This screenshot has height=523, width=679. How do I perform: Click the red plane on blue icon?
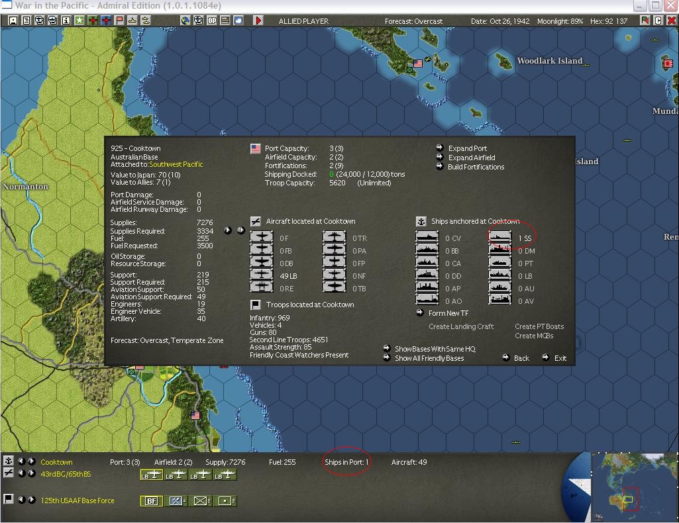coord(106,21)
